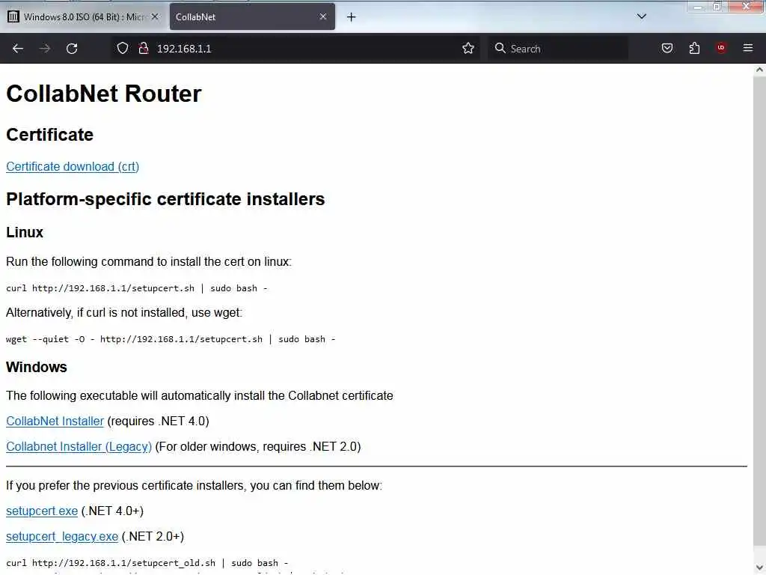Download setupcert_legacy.exe
The width and height of the screenshot is (766, 575).
pyautogui.click(x=62, y=537)
